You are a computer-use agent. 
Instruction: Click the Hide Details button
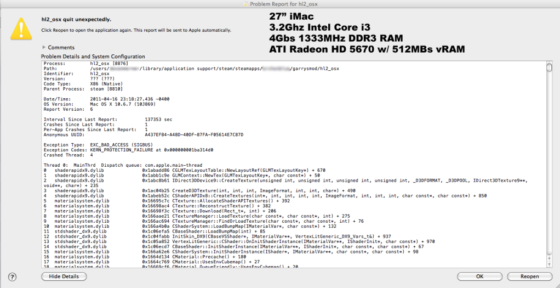point(64,276)
